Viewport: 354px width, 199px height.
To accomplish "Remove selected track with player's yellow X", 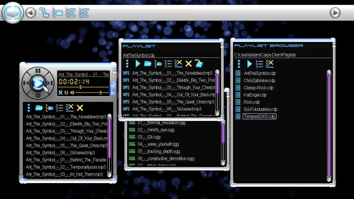I will click(x=80, y=108).
